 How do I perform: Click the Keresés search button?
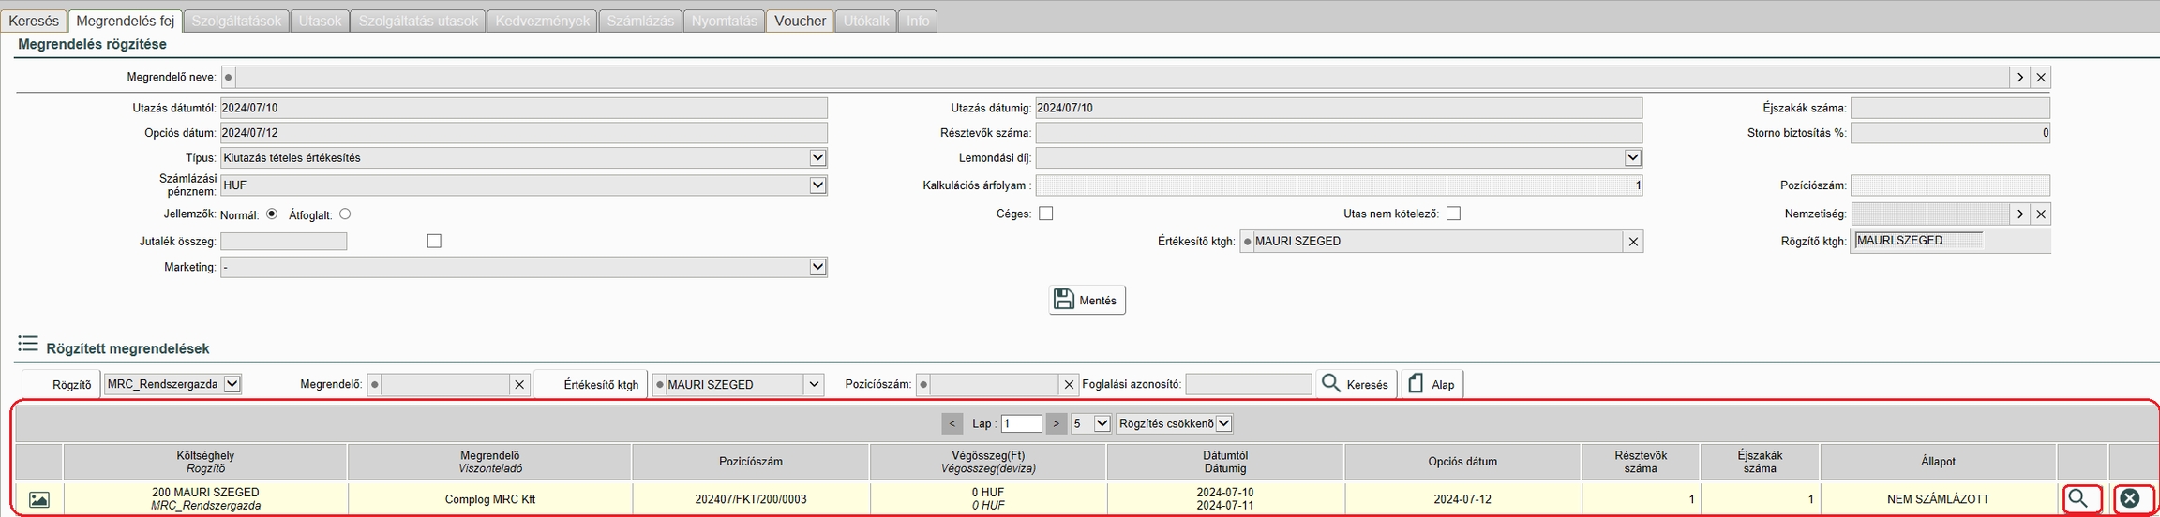(1356, 384)
